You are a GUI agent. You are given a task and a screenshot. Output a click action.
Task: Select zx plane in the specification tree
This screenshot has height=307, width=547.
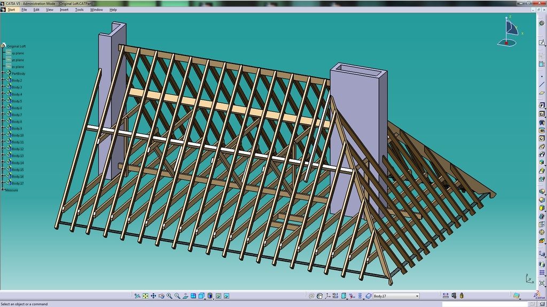pos(18,67)
